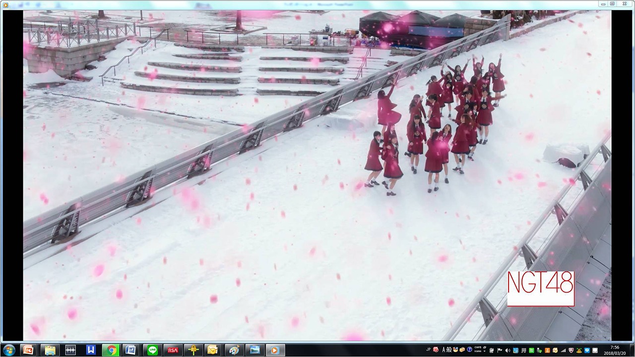Click the McAfee shield tray icon
Image resolution: width=635 pixels, height=357 pixels.
pyautogui.click(x=571, y=350)
